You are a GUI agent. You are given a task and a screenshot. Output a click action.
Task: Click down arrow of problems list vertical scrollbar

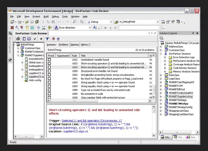[153, 97]
